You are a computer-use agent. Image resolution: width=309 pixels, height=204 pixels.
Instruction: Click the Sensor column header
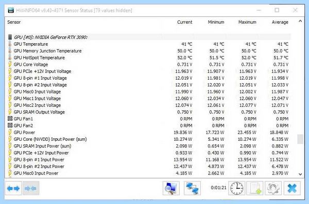click(14, 22)
